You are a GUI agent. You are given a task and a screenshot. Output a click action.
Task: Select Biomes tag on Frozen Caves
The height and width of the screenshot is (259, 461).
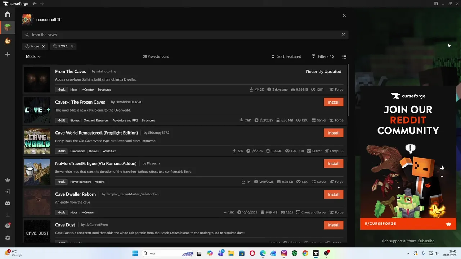coord(75,120)
